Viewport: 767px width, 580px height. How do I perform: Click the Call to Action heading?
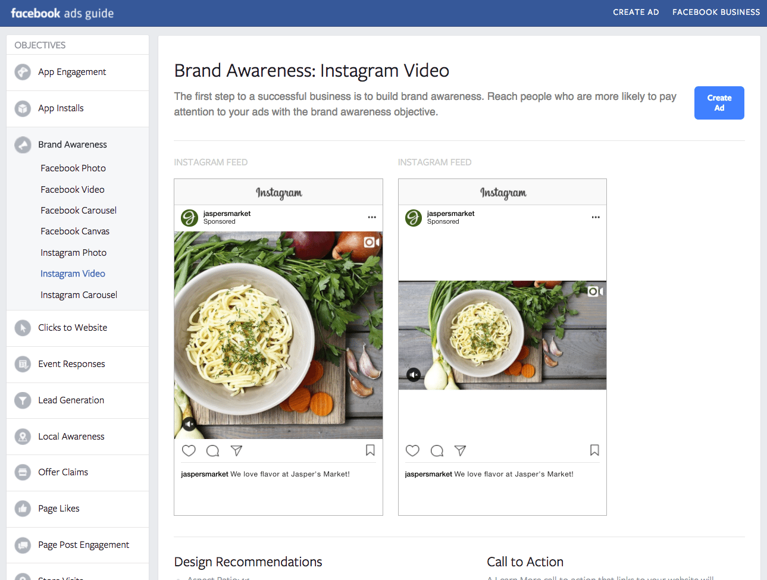pyautogui.click(x=525, y=562)
